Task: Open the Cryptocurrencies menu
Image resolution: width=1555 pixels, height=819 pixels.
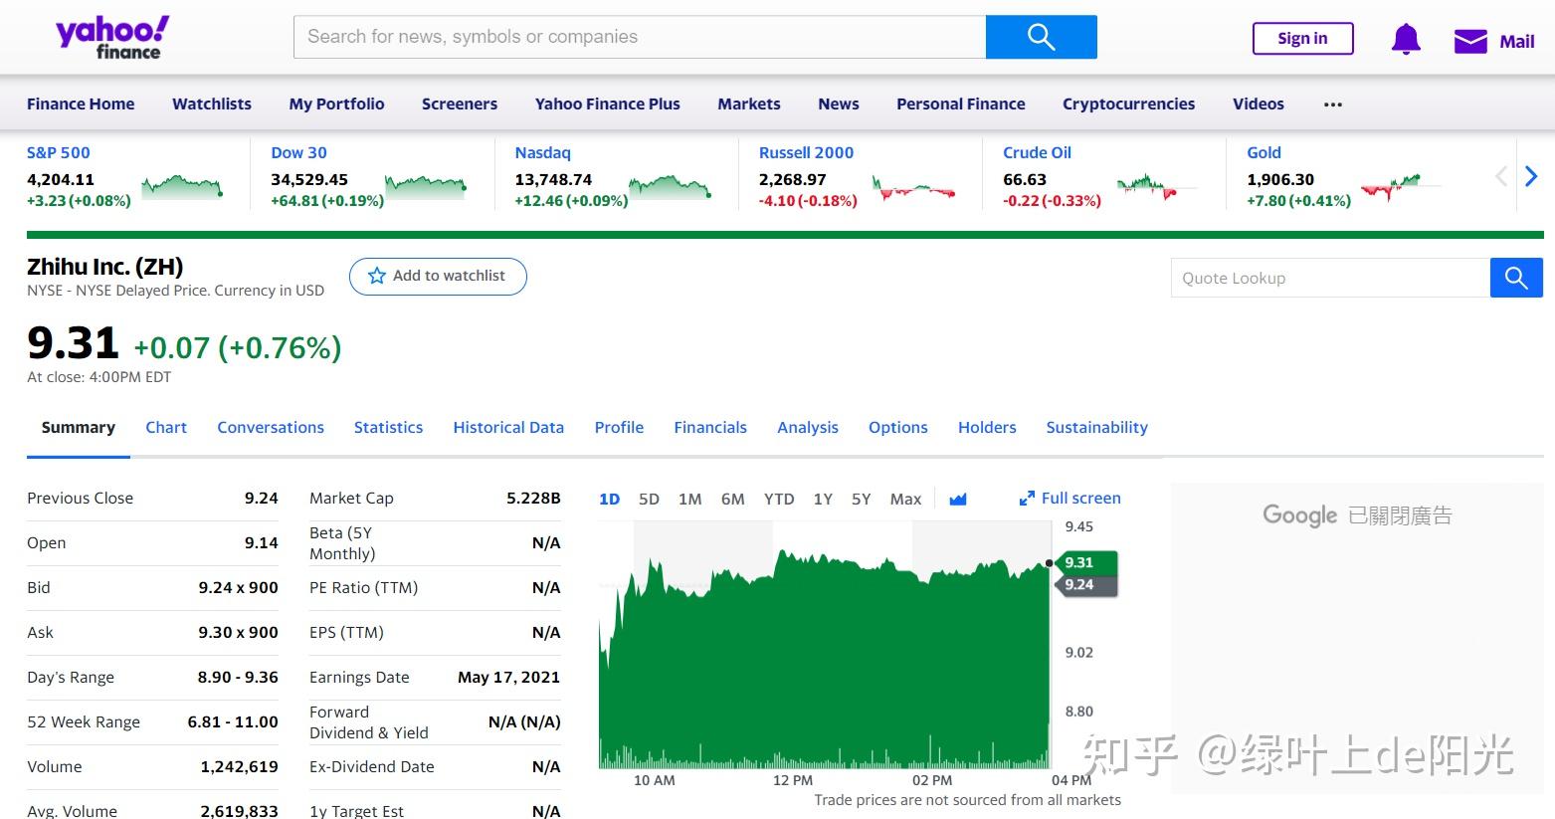Action: [1129, 103]
